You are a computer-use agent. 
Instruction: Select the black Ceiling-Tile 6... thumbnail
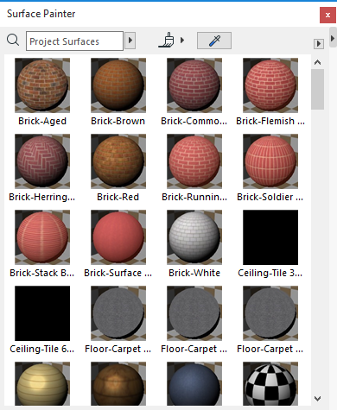(42, 313)
